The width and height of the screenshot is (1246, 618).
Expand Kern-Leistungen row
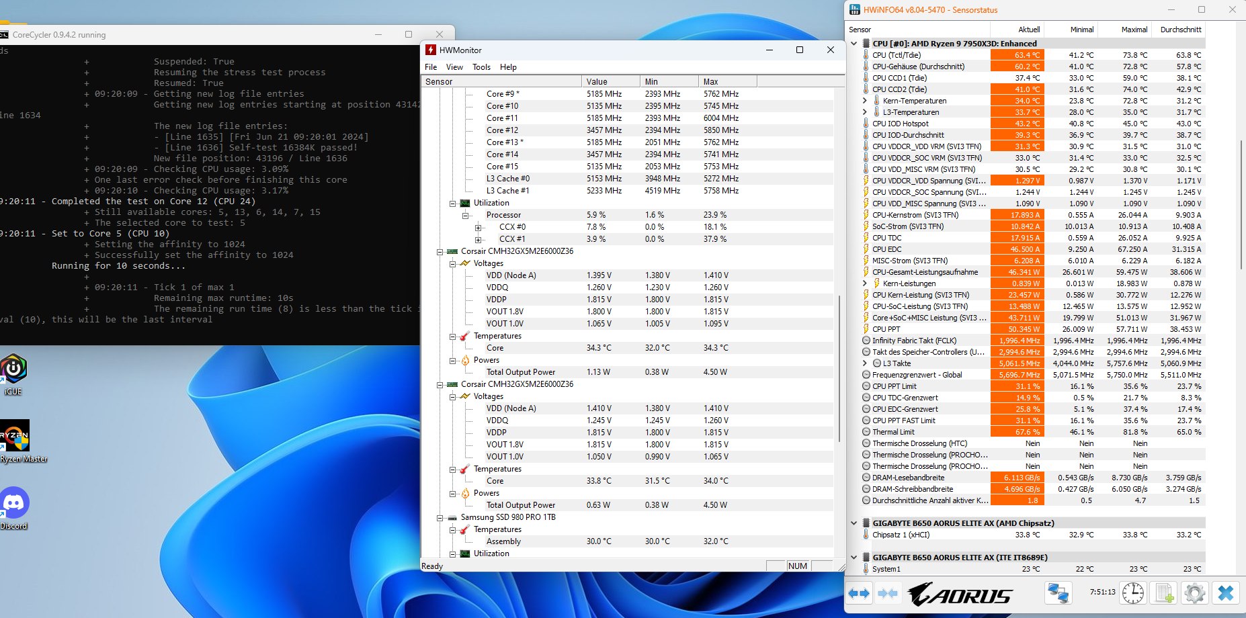pos(865,283)
